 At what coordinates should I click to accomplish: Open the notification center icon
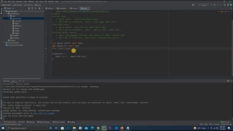point(229,128)
